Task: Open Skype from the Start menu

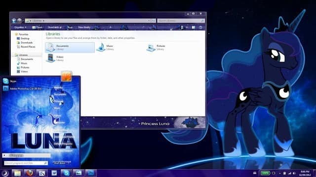Action: 9,81
